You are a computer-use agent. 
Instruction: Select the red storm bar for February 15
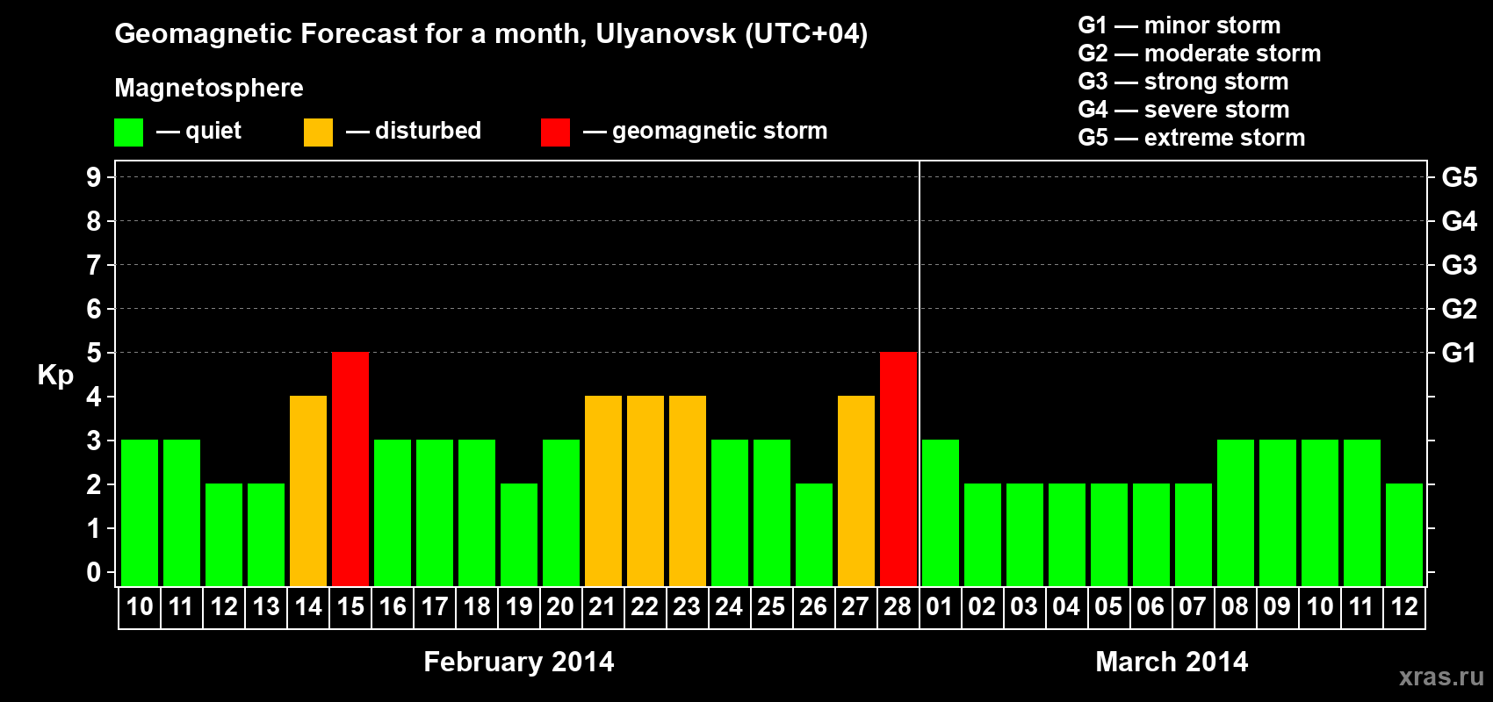[350, 469]
